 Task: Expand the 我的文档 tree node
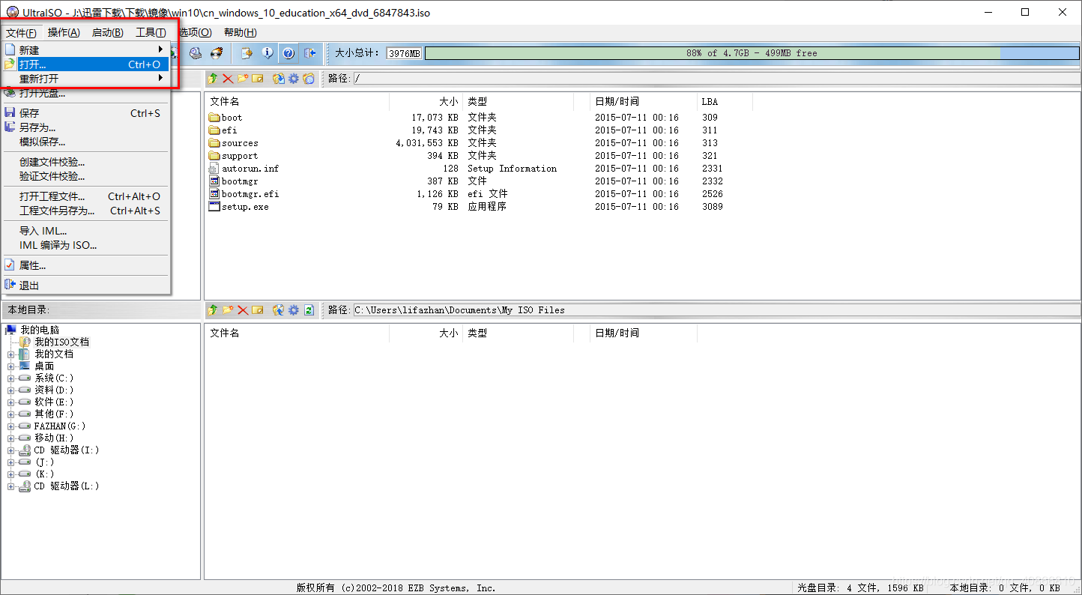coord(10,354)
